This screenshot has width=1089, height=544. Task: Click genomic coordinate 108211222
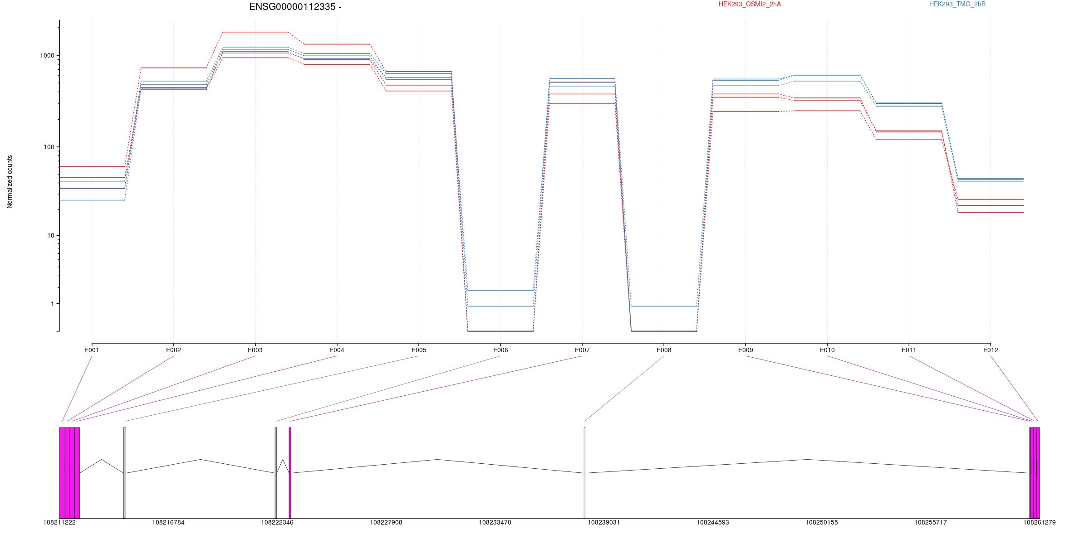(59, 523)
